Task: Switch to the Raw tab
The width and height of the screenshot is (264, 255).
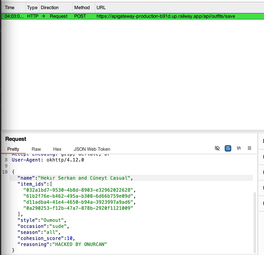Action: (36, 149)
